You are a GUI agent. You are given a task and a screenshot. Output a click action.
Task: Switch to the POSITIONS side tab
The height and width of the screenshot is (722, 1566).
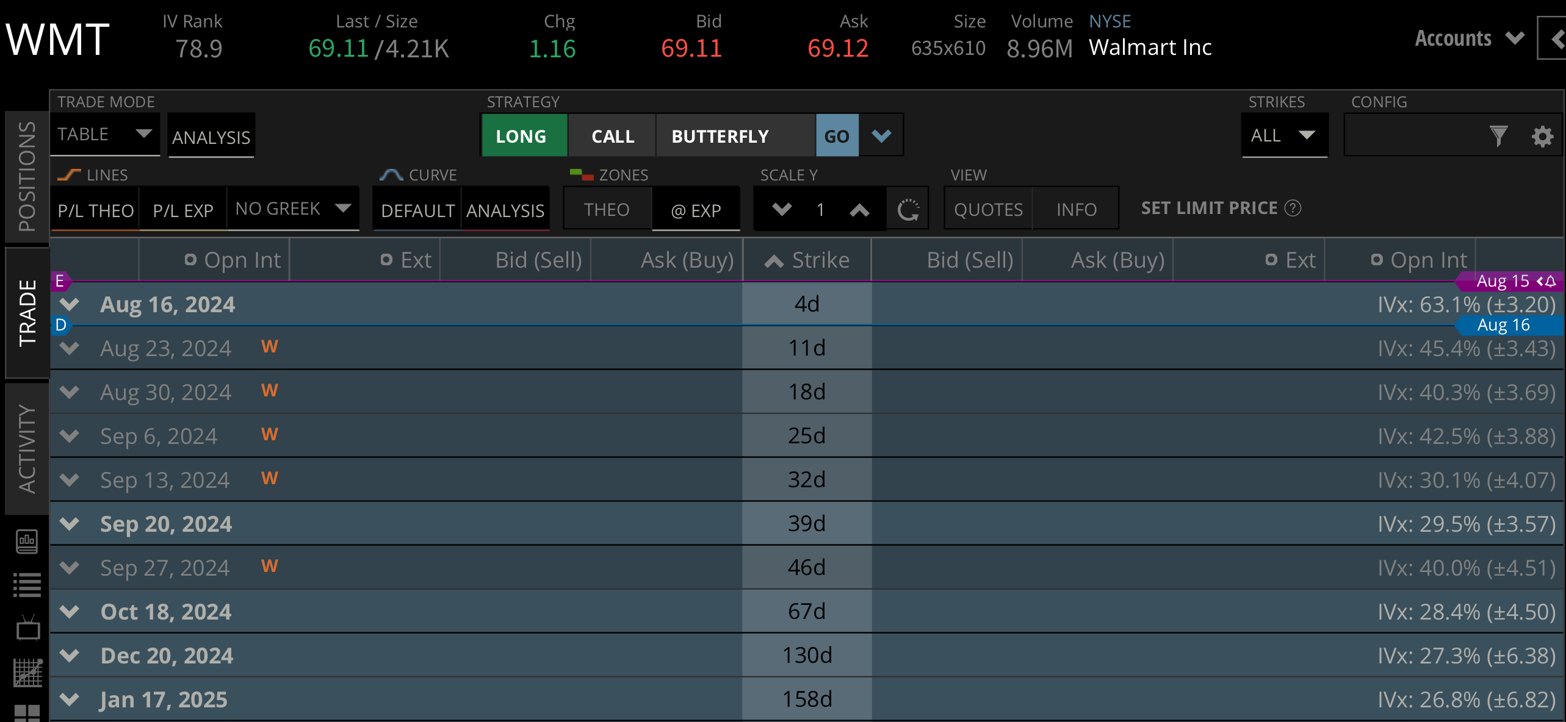pyautogui.click(x=27, y=176)
